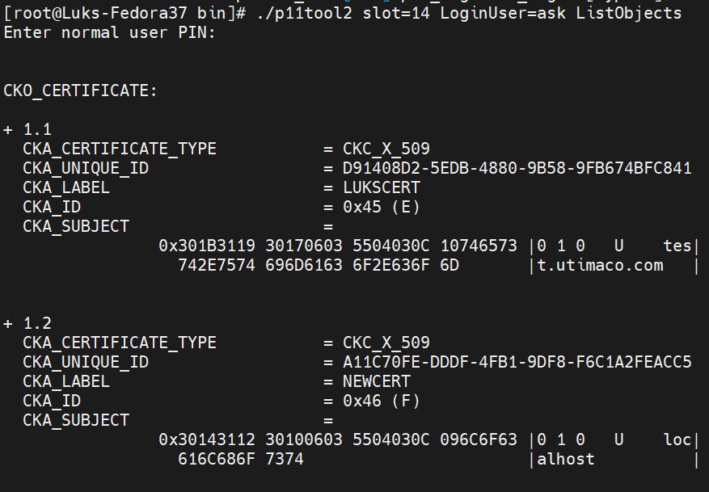The height and width of the screenshot is (492, 709).
Task: Click the 0x46 (F) ID value
Action: coord(381,401)
